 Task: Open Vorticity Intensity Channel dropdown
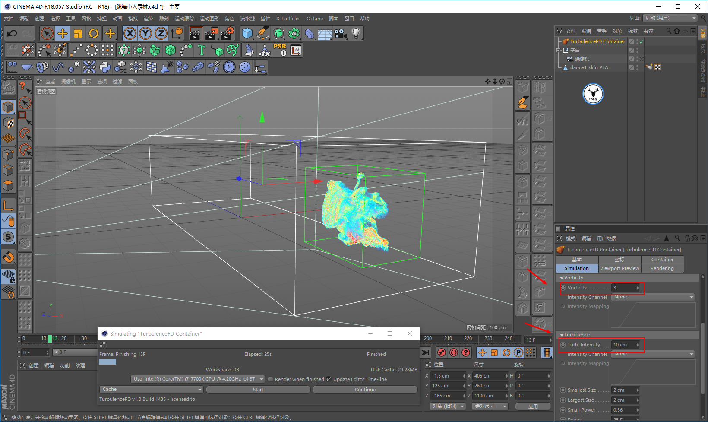pos(653,297)
